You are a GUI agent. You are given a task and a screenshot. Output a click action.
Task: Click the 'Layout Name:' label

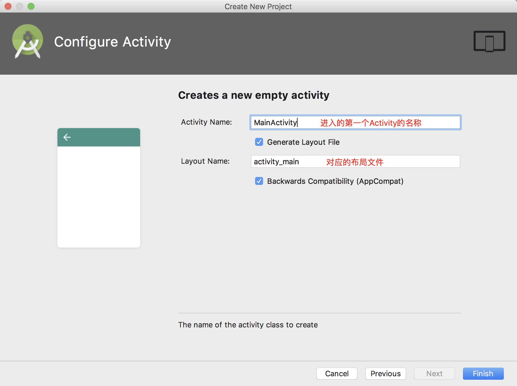(205, 161)
